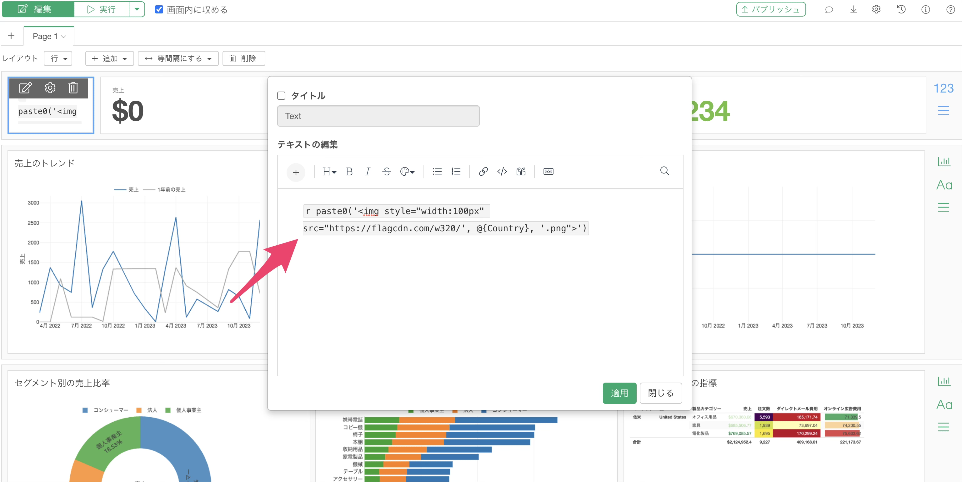Click the download arrow icon in header
The height and width of the screenshot is (482, 962).
(x=853, y=10)
